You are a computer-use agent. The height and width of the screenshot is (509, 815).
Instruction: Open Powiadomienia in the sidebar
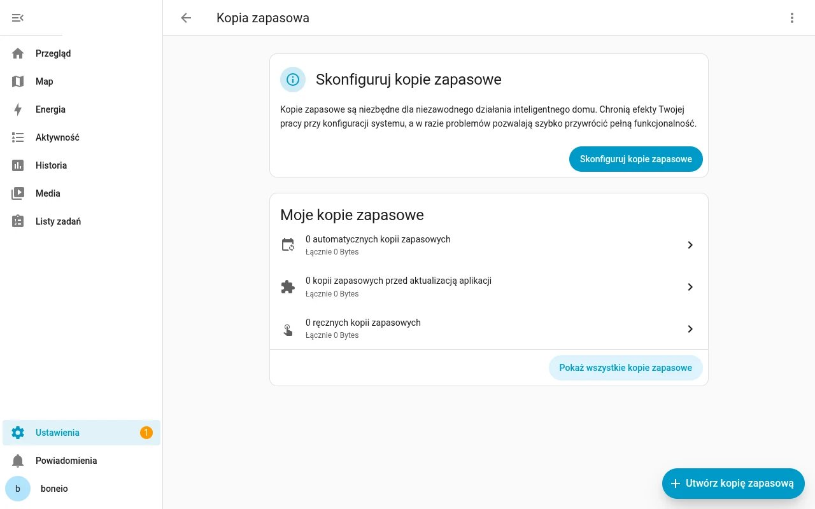81,461
